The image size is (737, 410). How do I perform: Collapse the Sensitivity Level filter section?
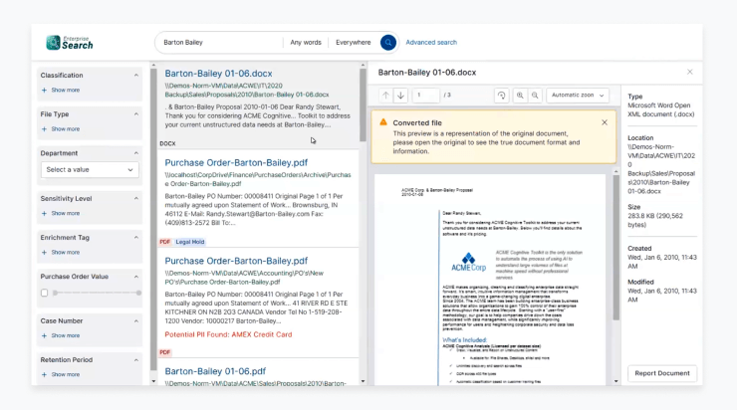coord(135,199)
